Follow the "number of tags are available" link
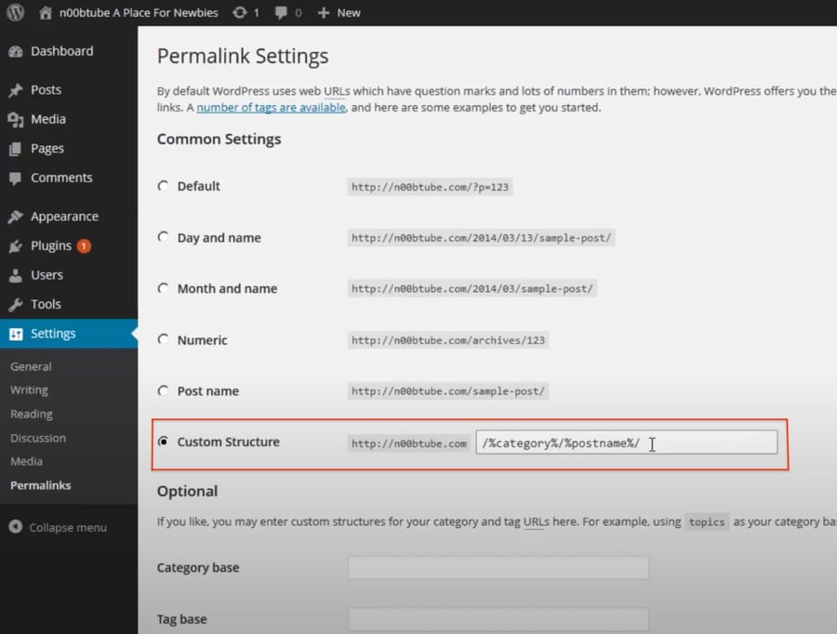Screen dimensions: 837x634 (271, 108)
